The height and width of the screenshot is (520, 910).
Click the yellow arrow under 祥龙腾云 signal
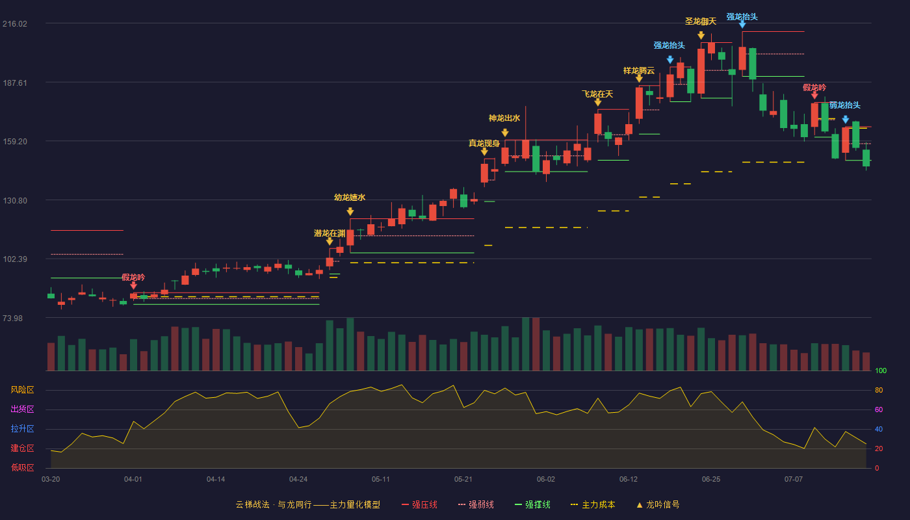click(639, 79)
